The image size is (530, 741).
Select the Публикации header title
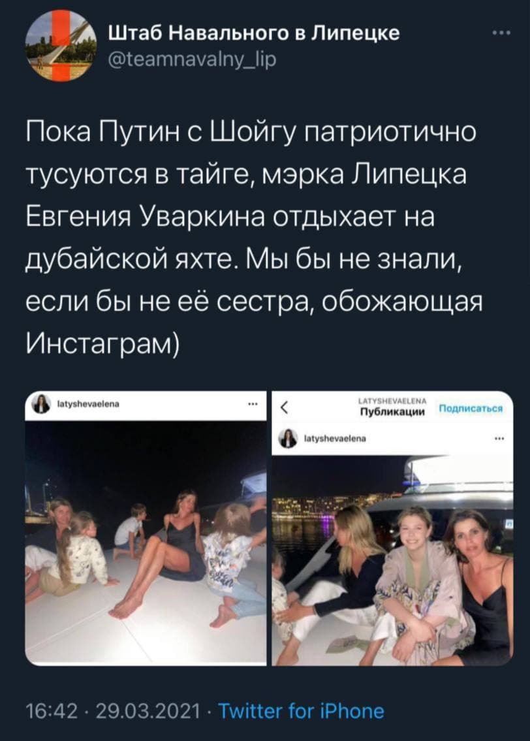(x=392, y=411)
